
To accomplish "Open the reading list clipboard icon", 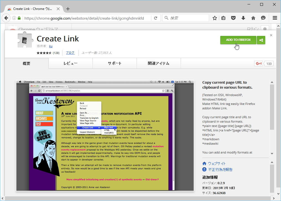I will 224,18.
